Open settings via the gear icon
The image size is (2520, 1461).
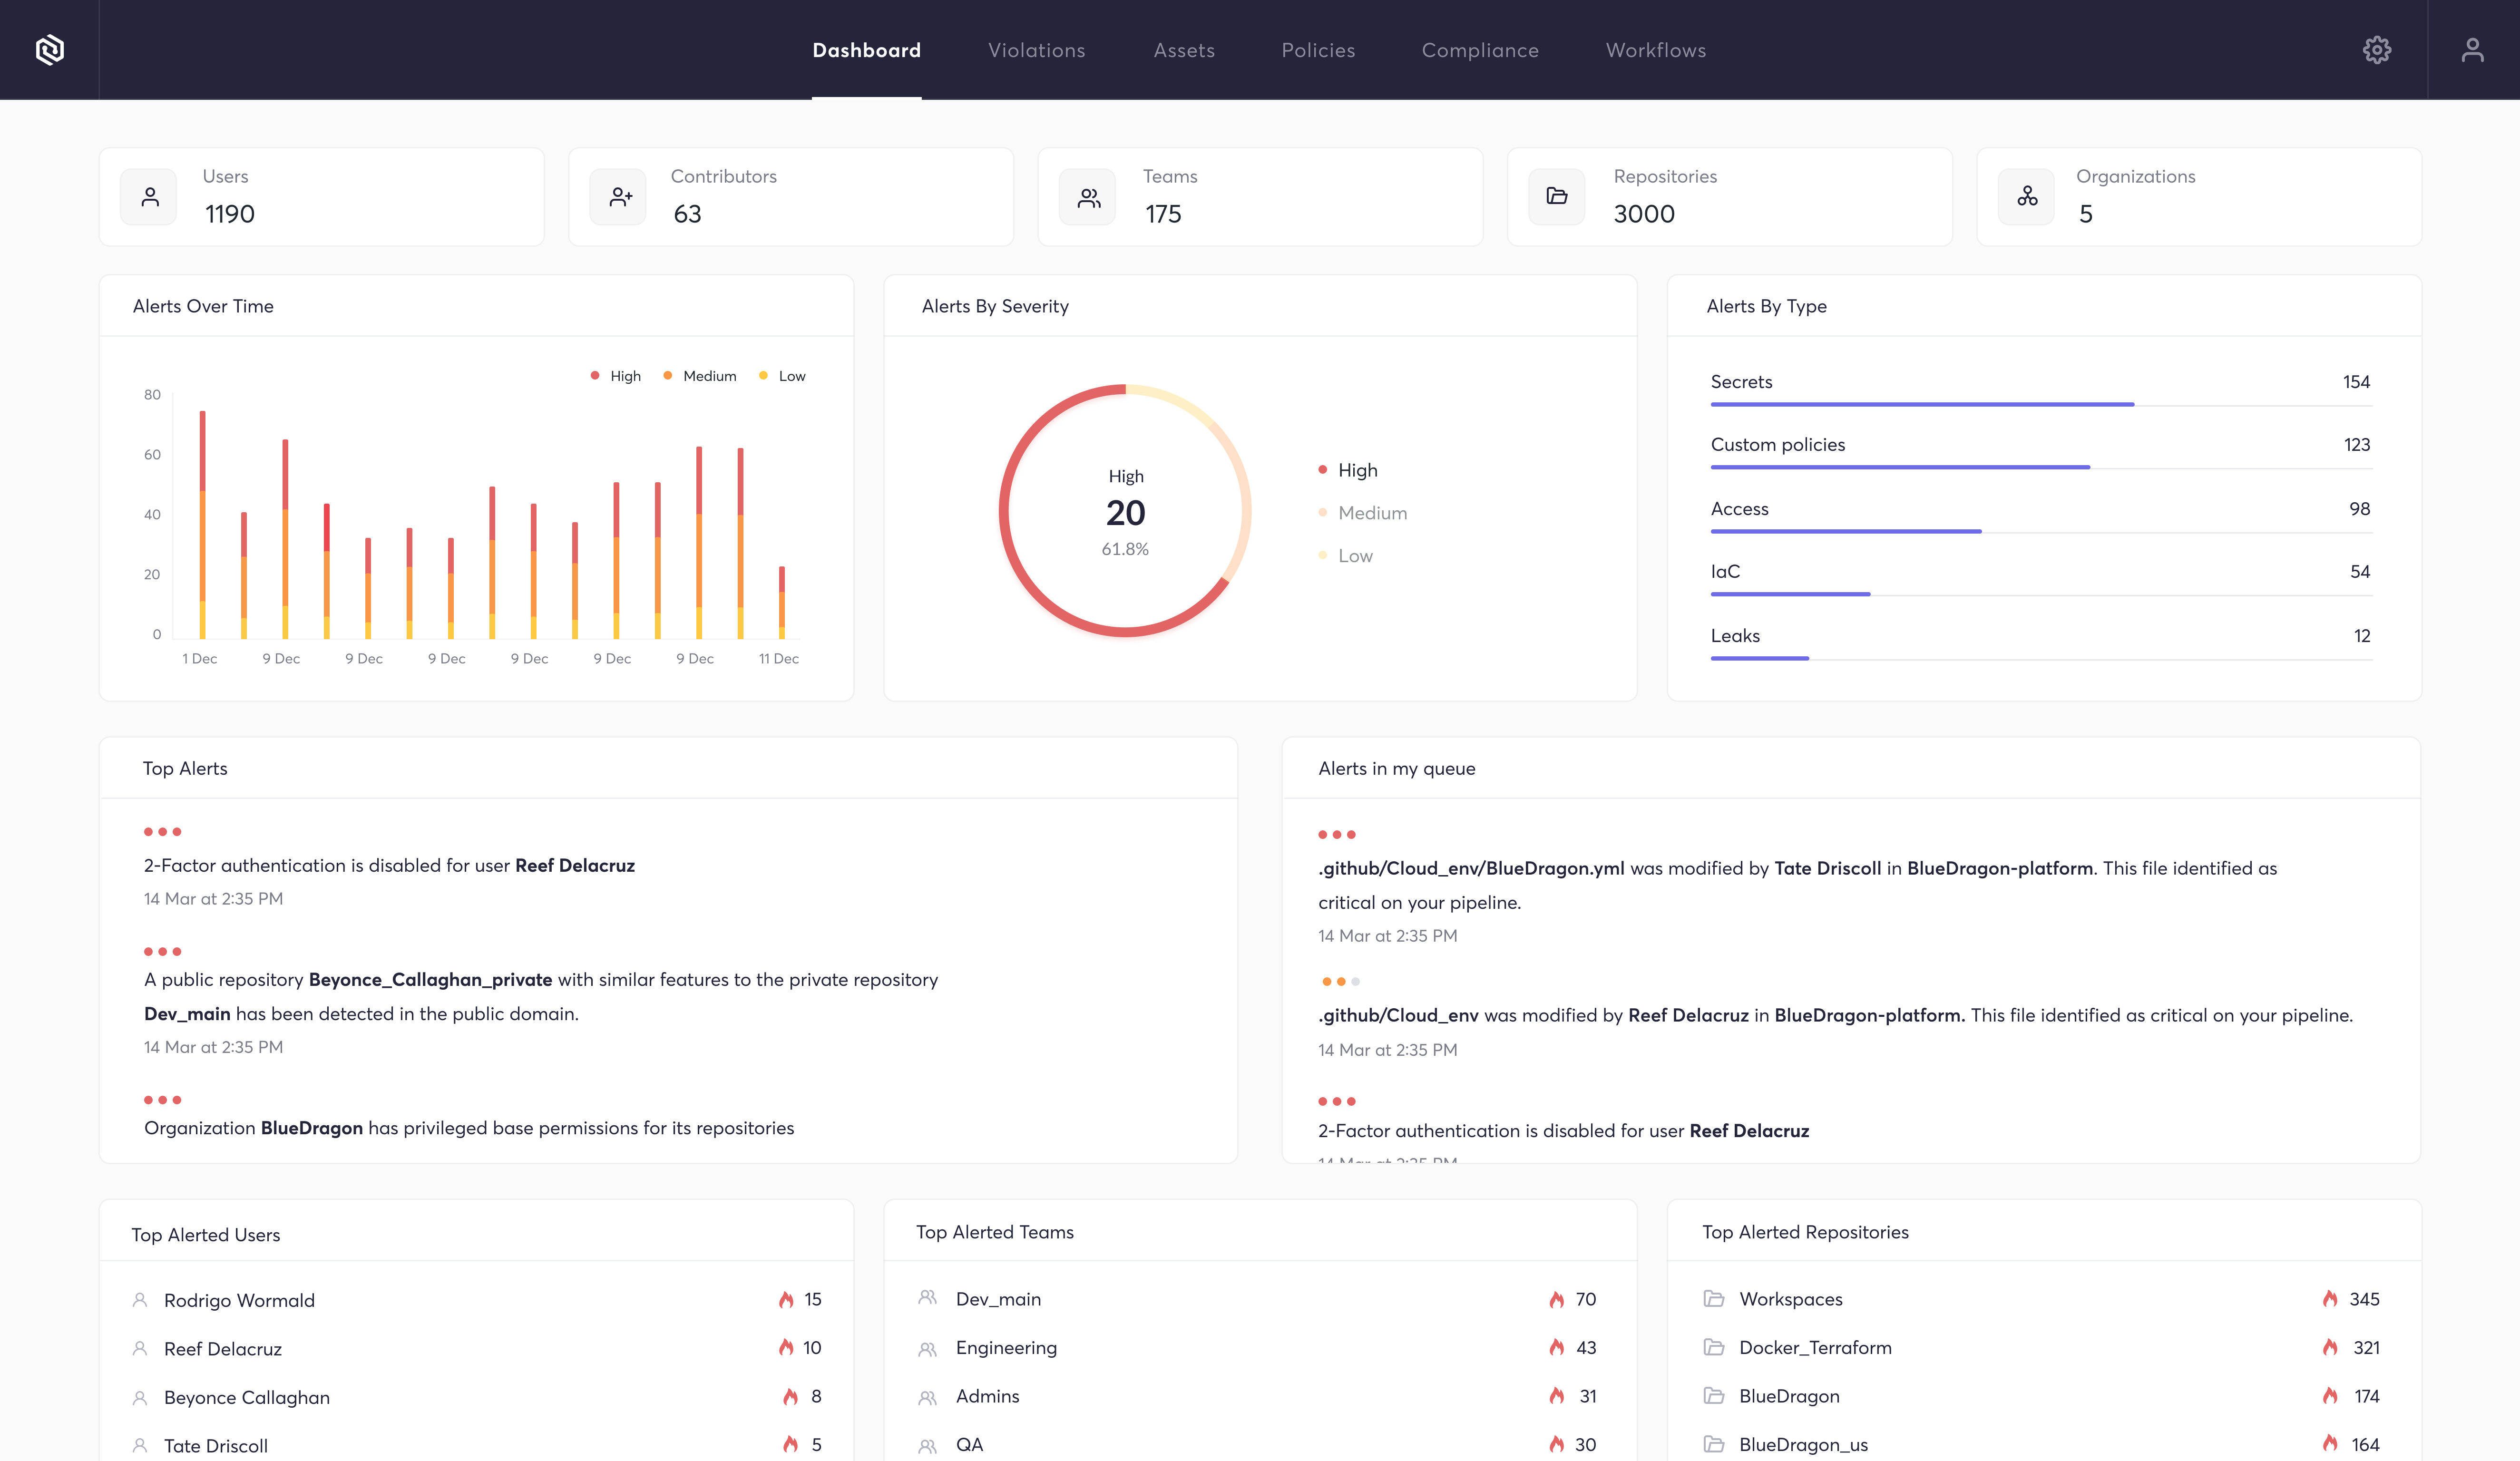click(2376, 50)
